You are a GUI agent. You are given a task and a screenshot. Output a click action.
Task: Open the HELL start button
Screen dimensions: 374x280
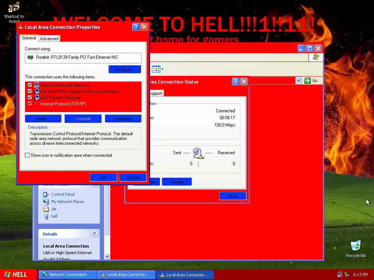click(x=18, y=275)
